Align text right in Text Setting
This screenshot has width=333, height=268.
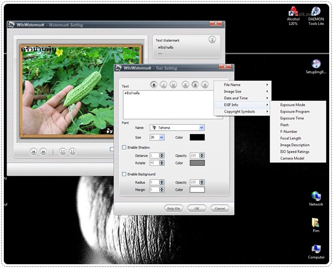[x=204, y=85]
